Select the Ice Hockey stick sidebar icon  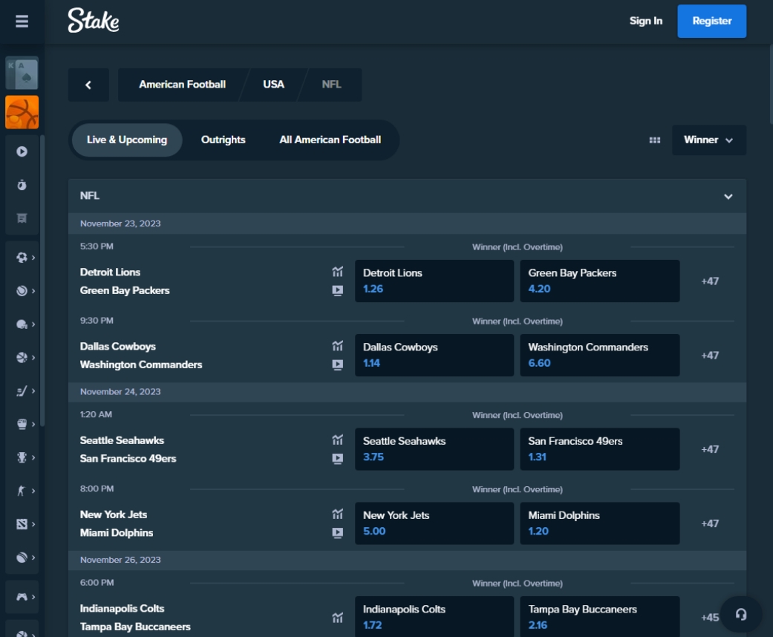[x=22, y=391]
